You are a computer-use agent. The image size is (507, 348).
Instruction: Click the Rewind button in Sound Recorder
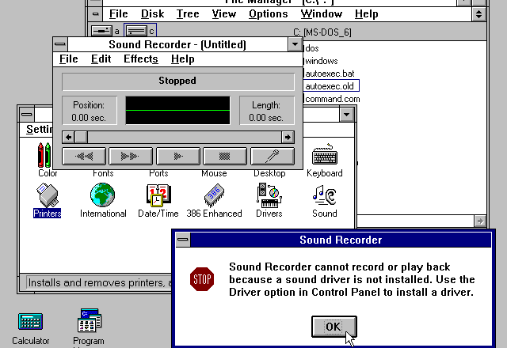84,157
